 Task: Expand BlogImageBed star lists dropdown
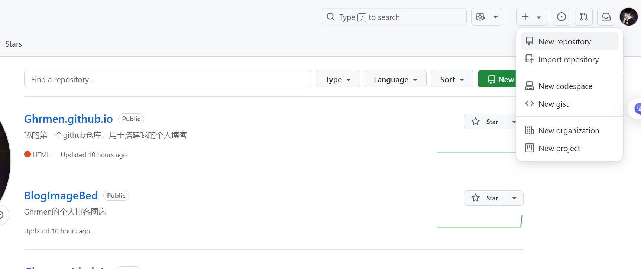514,198
